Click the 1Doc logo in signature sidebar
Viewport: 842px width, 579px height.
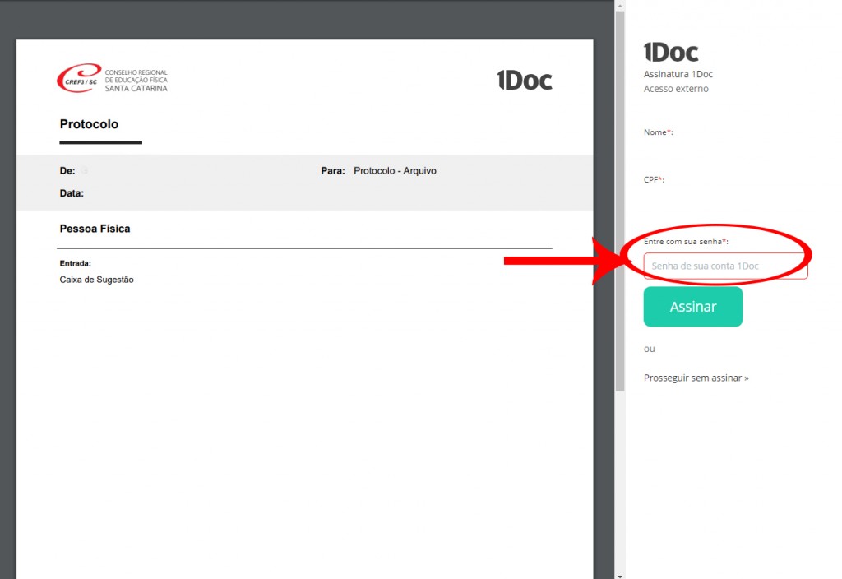[671, 53]
